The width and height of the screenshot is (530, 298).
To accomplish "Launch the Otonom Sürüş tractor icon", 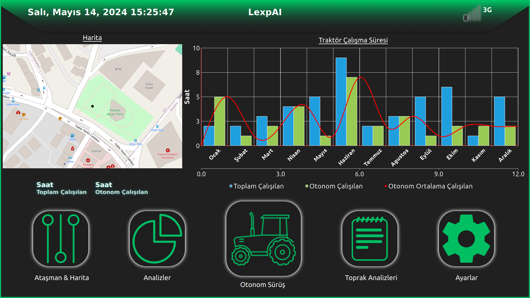I will click(264, 239).
